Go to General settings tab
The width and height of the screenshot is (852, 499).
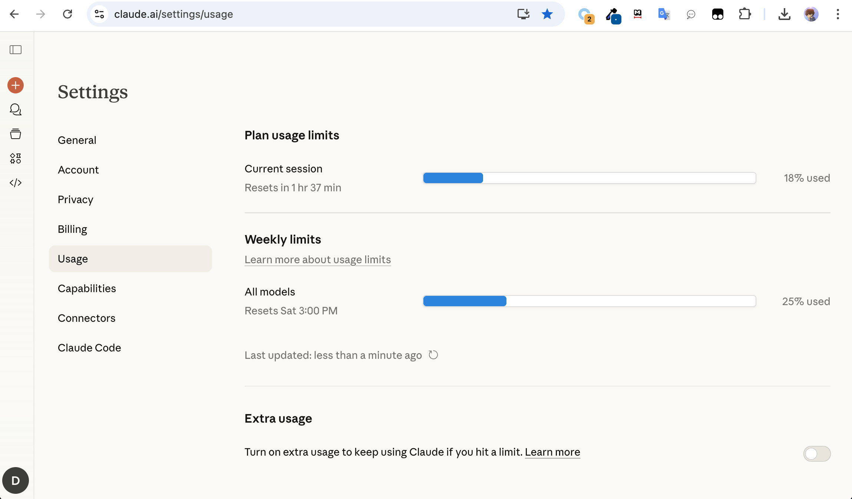click(77, 140)
